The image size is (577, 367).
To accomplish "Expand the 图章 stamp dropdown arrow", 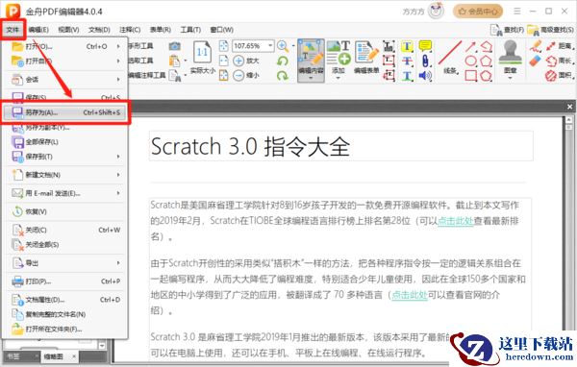I will pyautogui.click(x=510, y=78).
